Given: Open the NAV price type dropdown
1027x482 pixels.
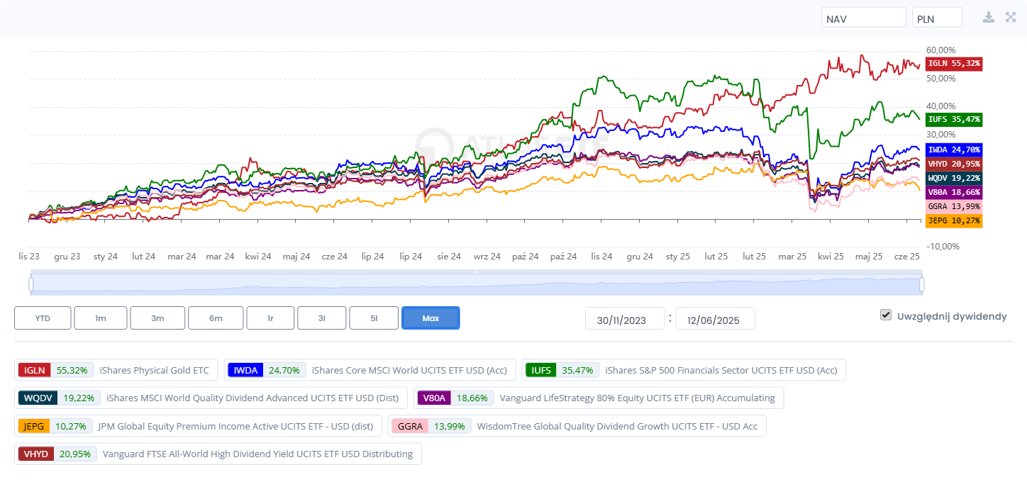Looking at the screenshot, I should click(864, 18).
